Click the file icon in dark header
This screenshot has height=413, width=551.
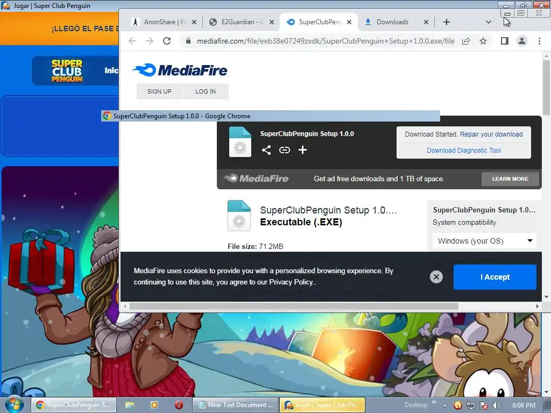point(240,142)
